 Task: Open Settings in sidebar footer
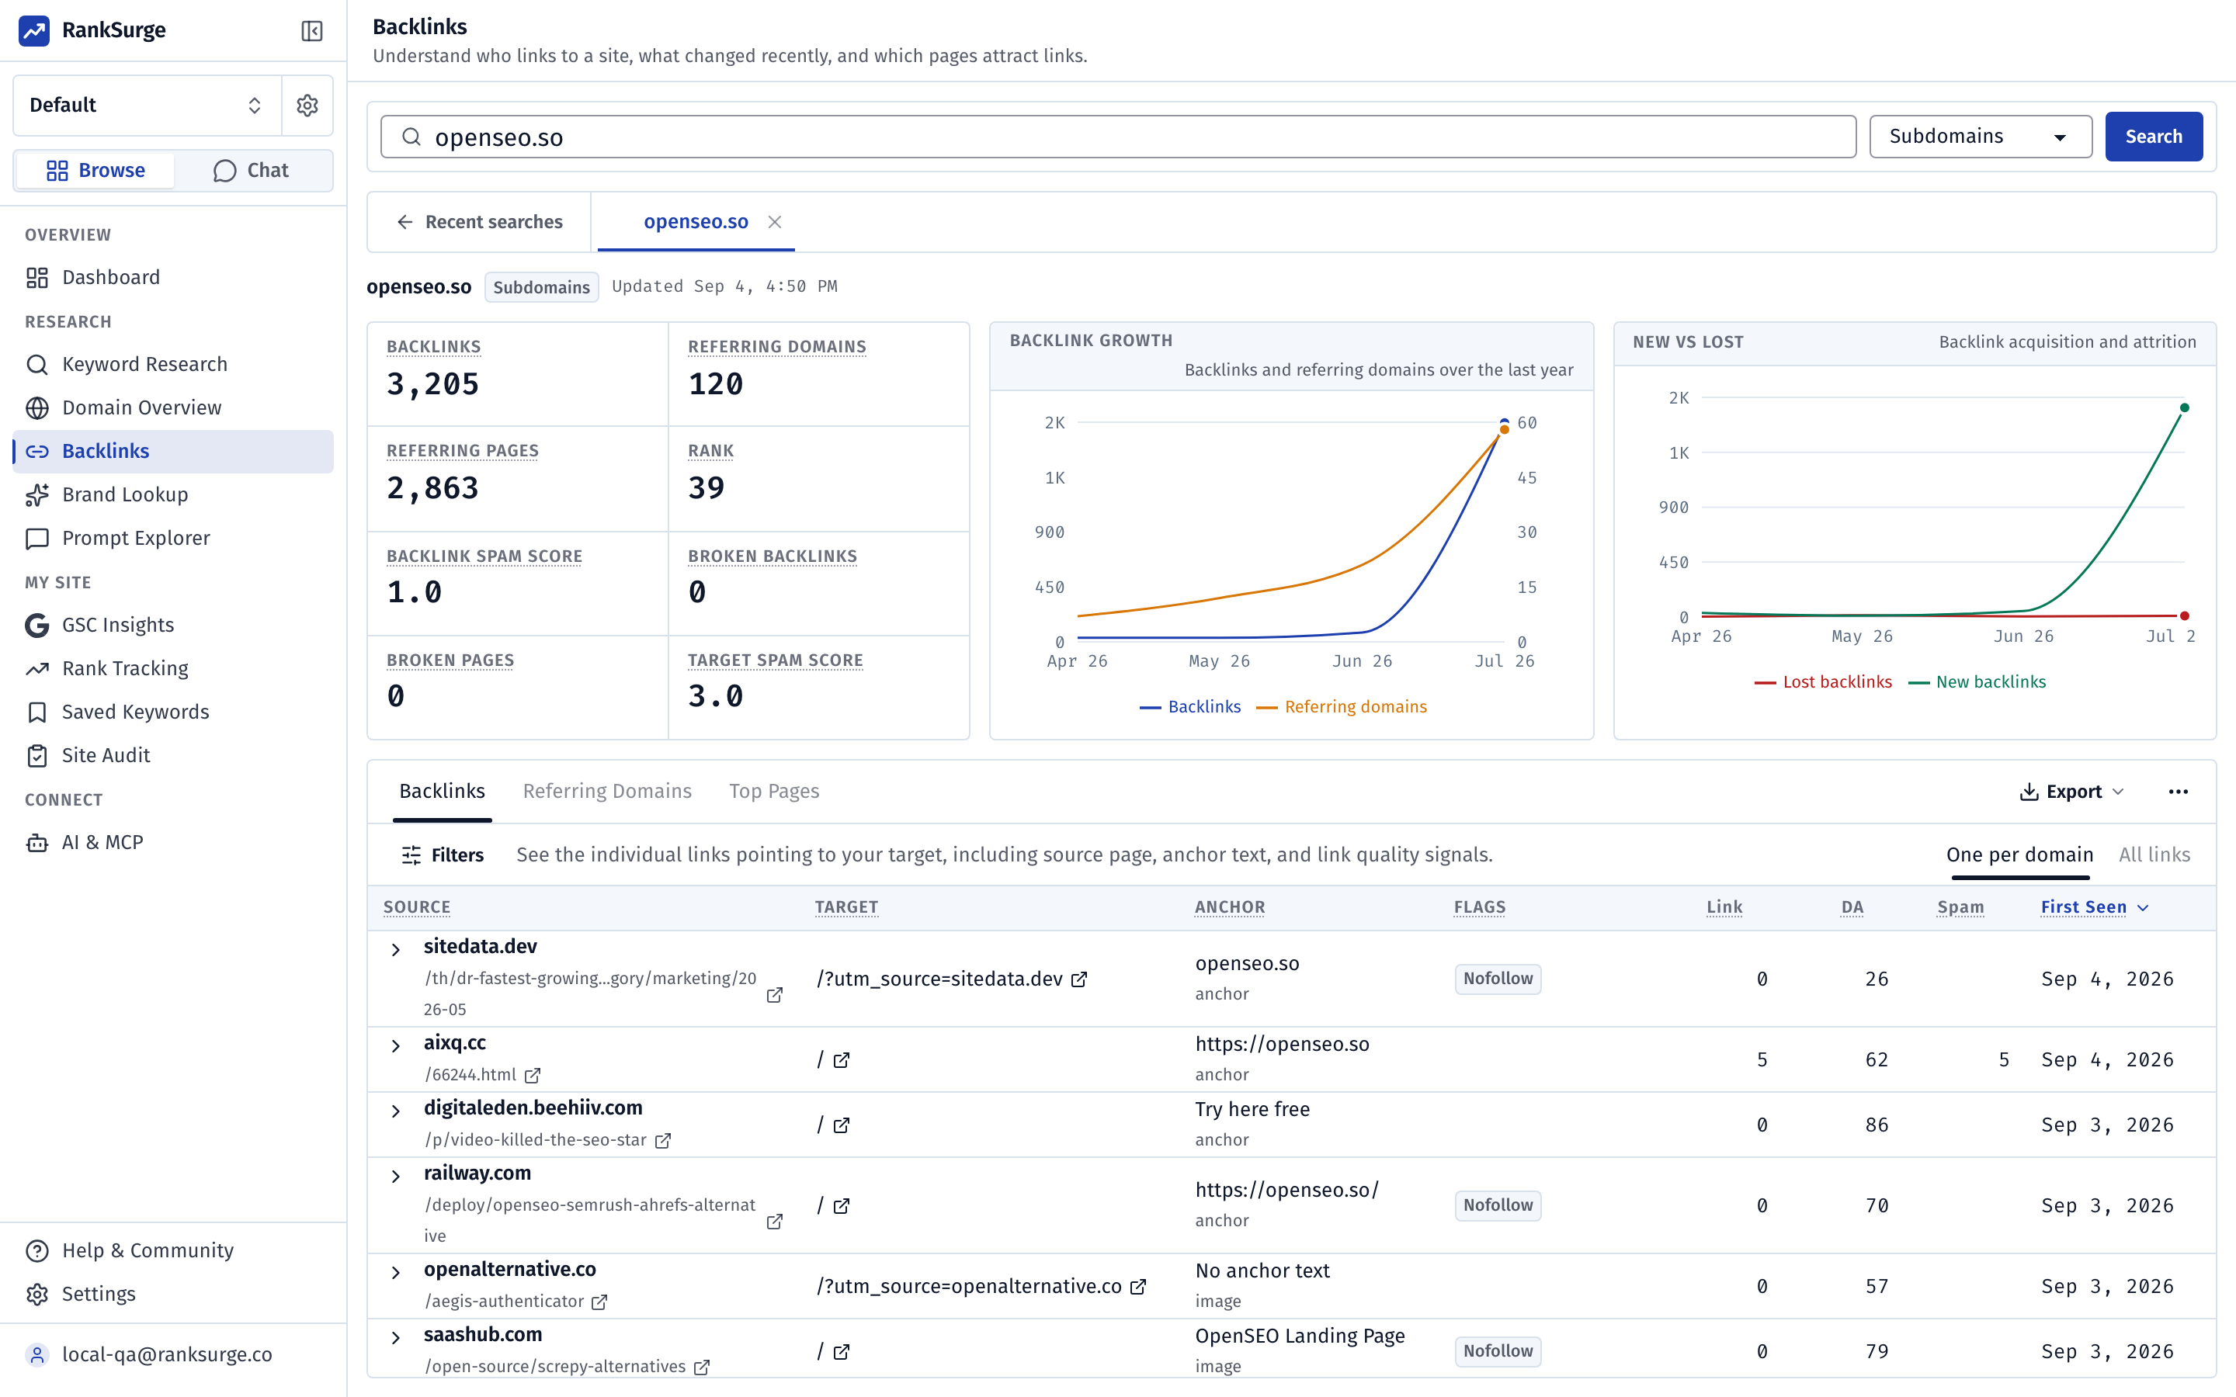(173, 1294)
